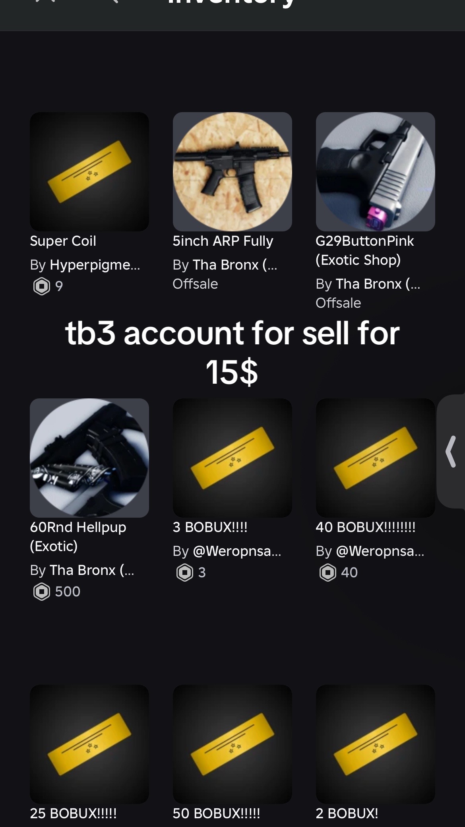This screenshot has height=827, width=465.
Task: Click the Robux icon beside price 500
Action: [42, 592]
